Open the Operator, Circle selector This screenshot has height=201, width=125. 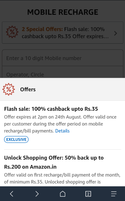[x=63, y=72]
